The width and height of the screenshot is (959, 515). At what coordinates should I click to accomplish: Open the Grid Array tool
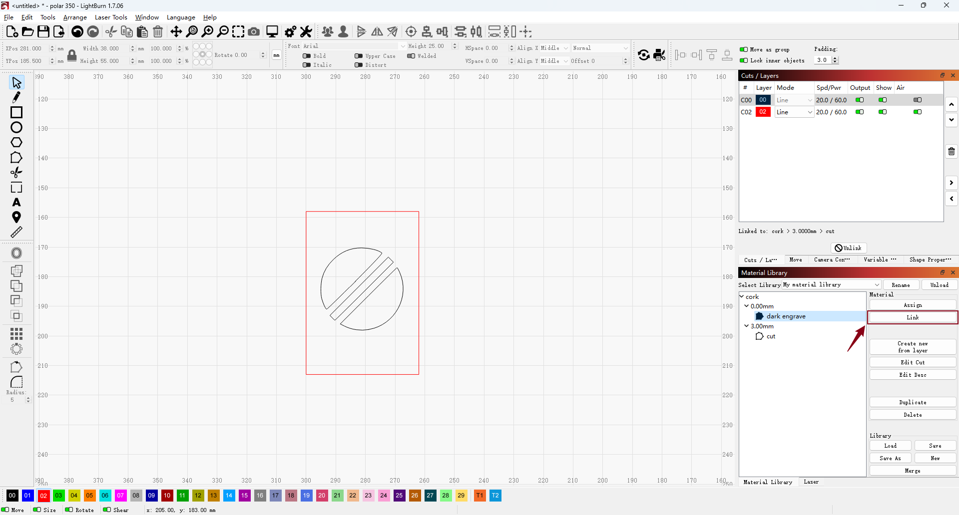click(x=16, y=333)
